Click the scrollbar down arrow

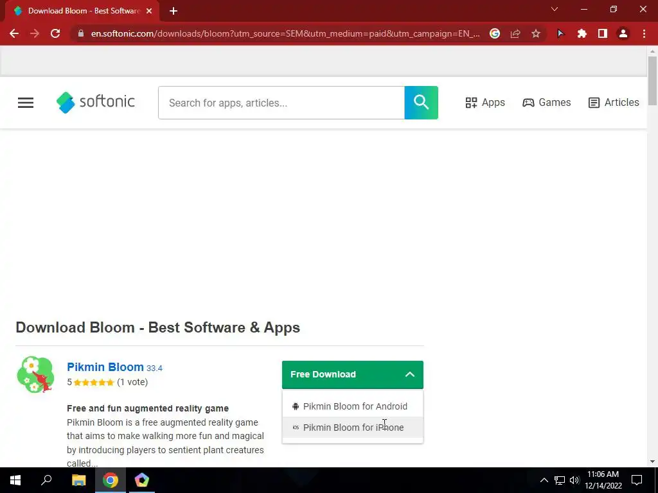tap(652, 462)
